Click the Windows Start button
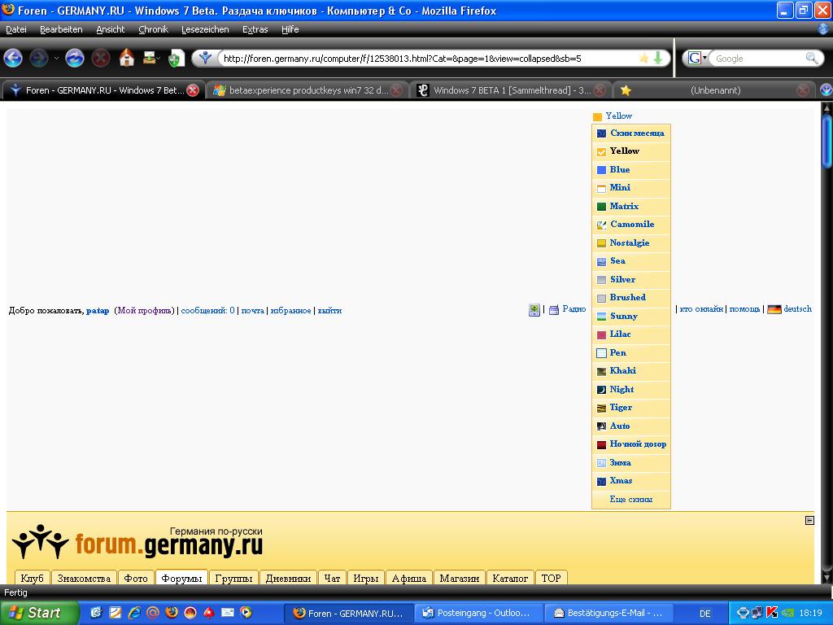833x625 pixels. (x=39, y=613)
